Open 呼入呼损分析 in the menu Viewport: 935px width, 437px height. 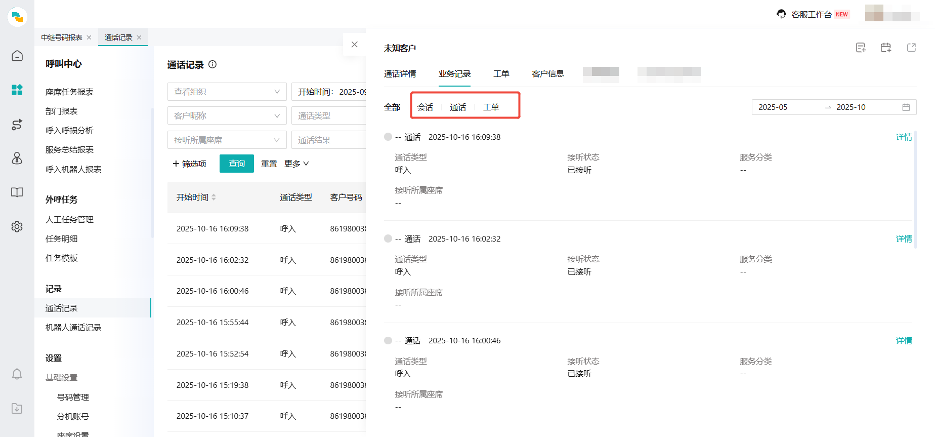coord(69,130)
